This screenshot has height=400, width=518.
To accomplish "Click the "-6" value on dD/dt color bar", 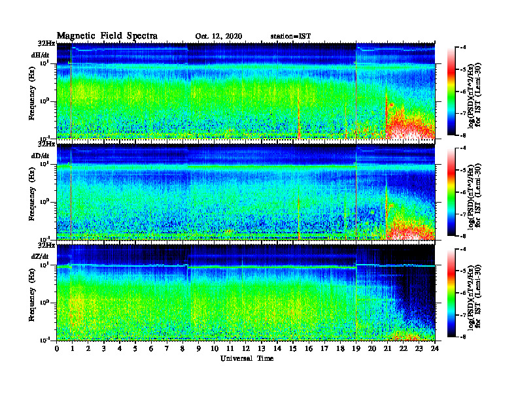I will (x=463, y=192).
